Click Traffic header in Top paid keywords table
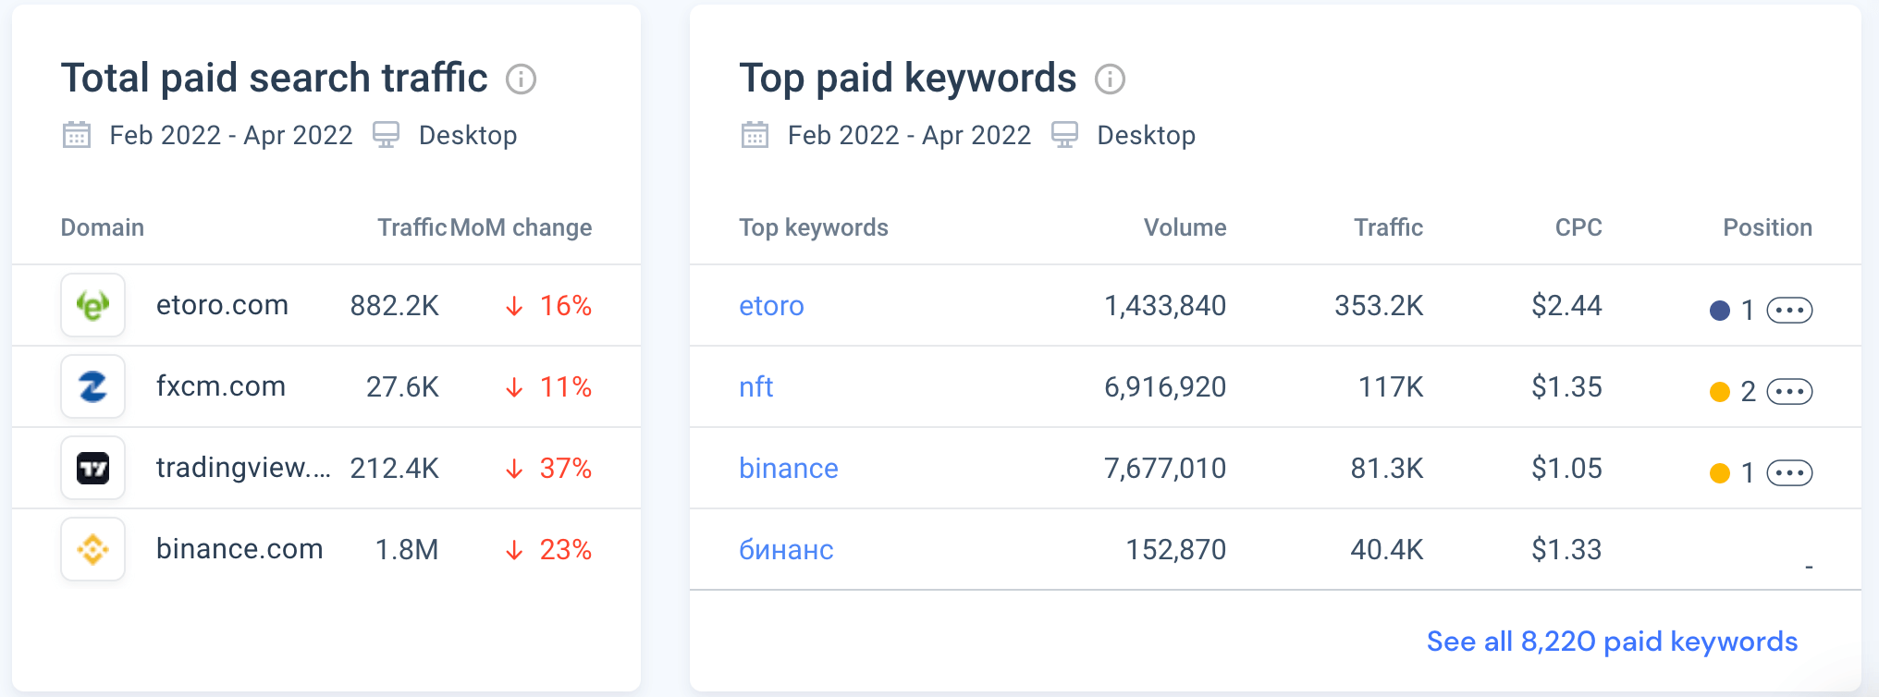 pyautogui.click(x=1388, y=227)
